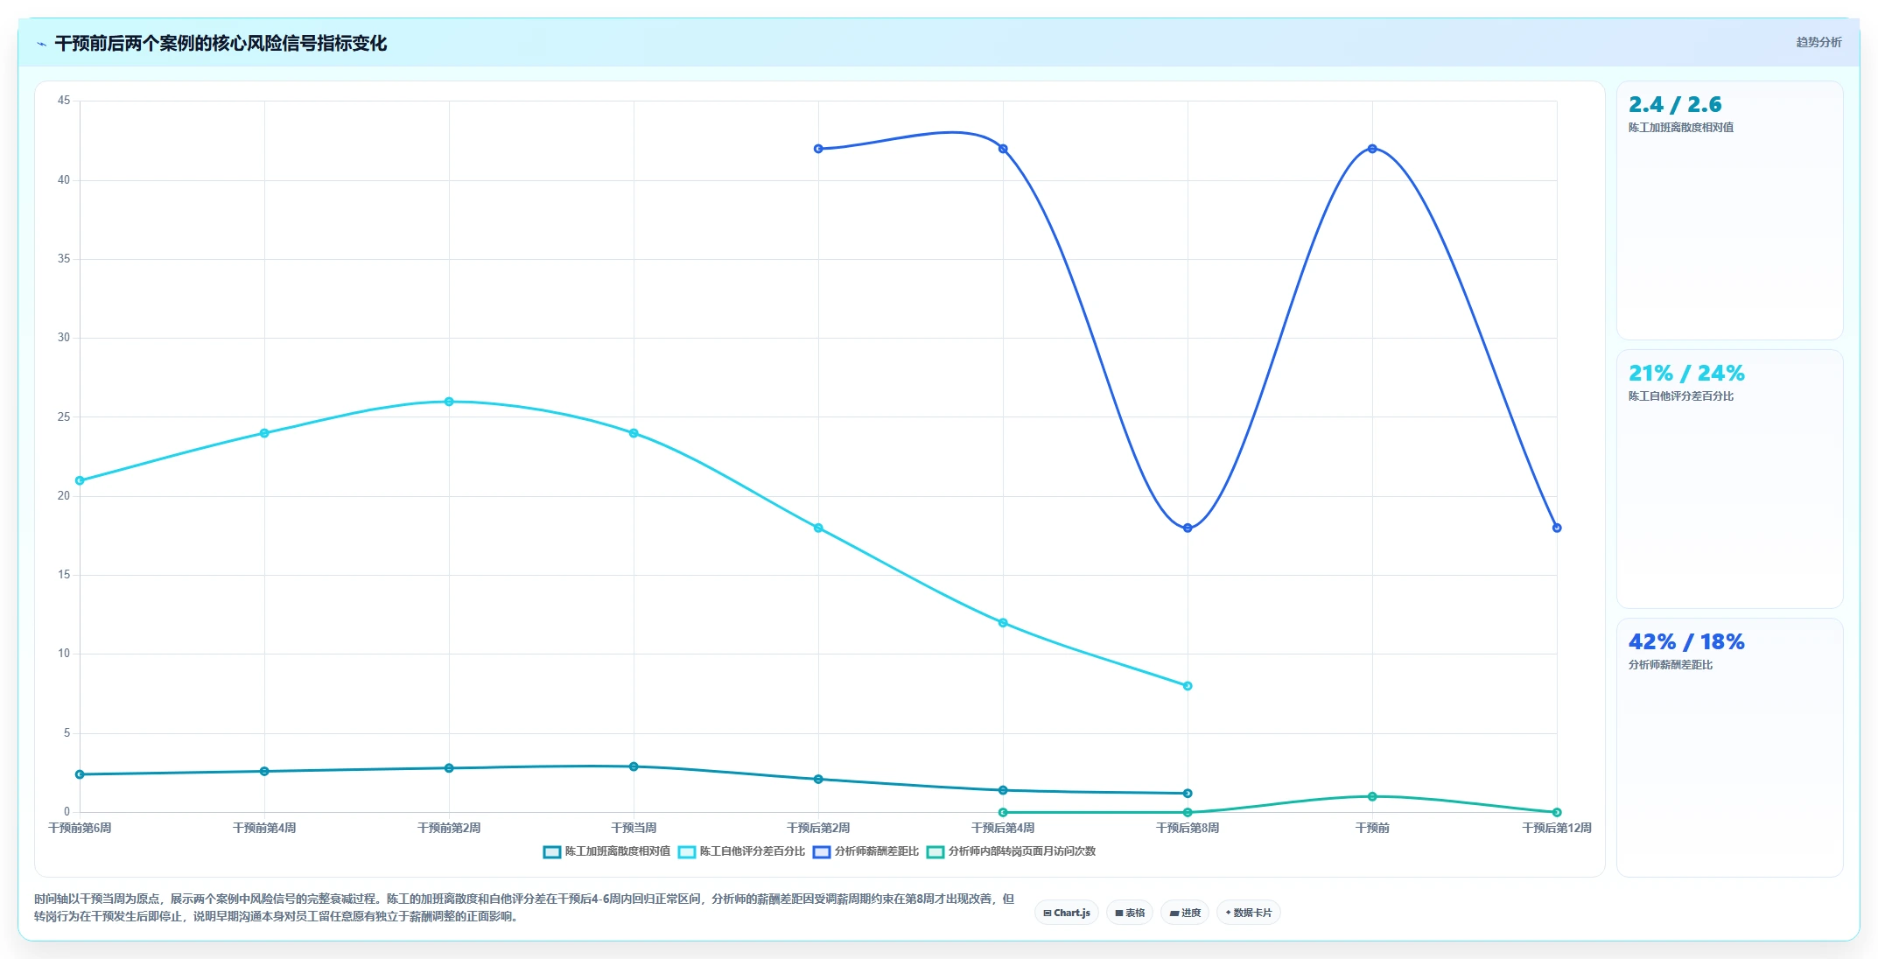Click the dark teal 加班离散度 point at 干预后第8周
Image resolution: width=1878 pixels, height=959 pixels.
1188,794
